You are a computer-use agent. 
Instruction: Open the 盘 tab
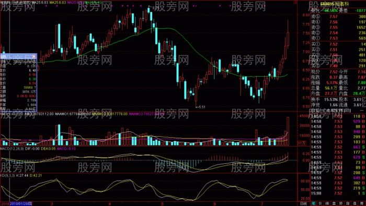click(334, 203)
